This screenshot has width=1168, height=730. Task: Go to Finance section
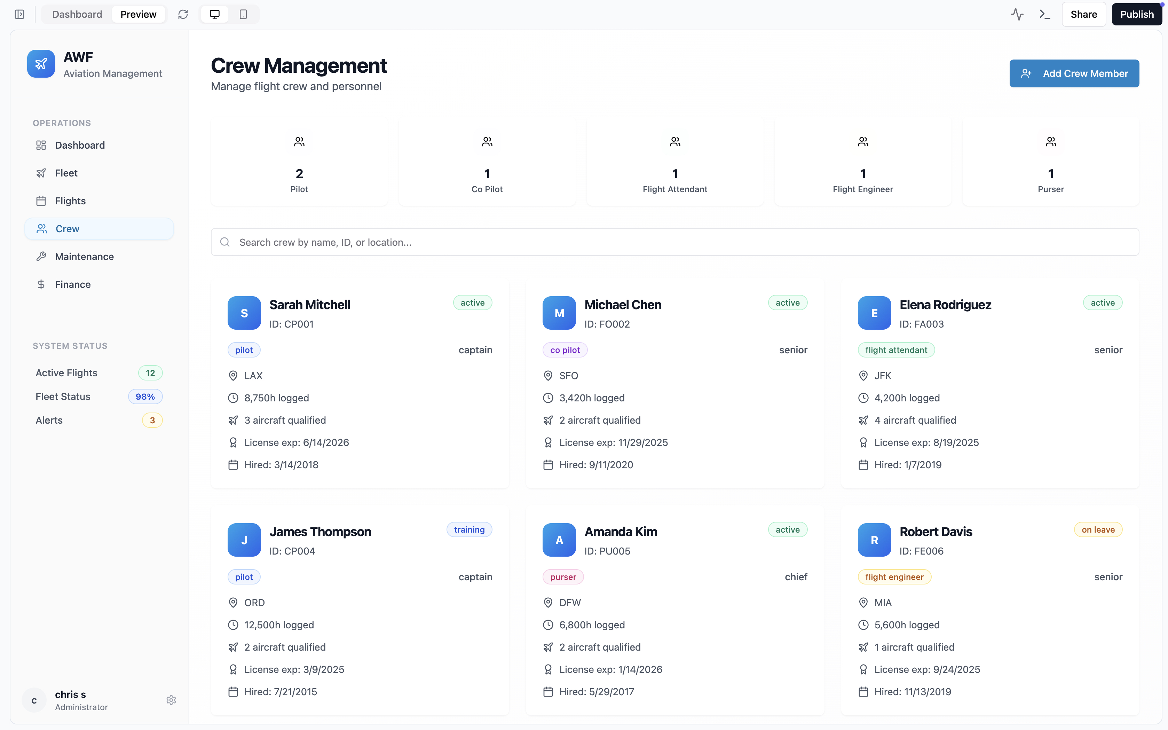[72, 284]
